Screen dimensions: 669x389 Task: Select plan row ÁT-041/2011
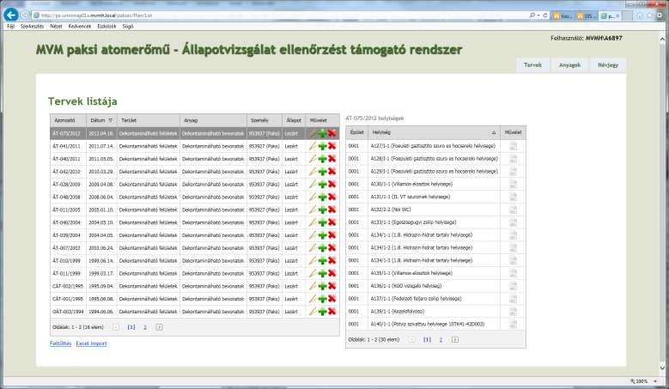pyautogui.click(x=195, y=146)
